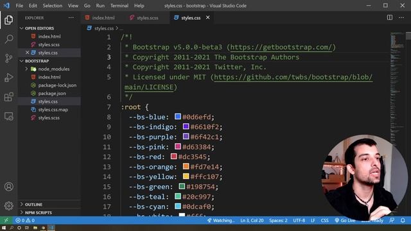Switch to the styles.scss tab
The image size is (411, 231).
[147, 18]
